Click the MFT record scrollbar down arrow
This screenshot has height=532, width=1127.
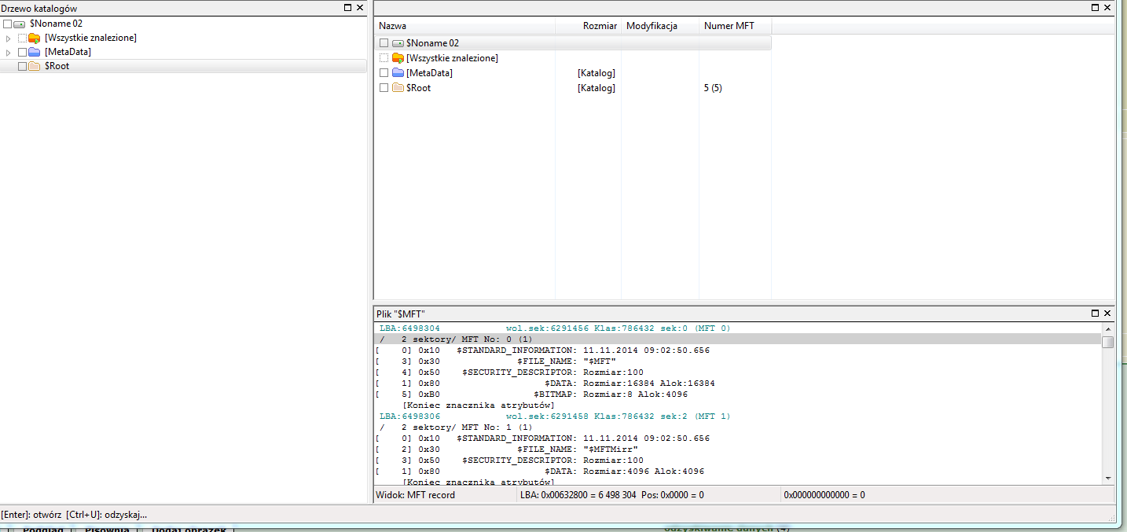point(1108,477)
